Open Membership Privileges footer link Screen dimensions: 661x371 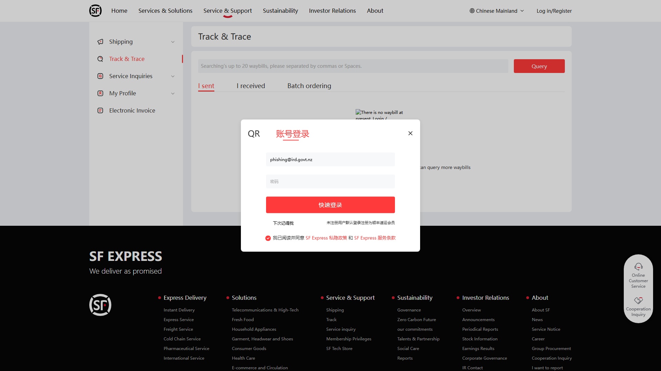point(349,339)
